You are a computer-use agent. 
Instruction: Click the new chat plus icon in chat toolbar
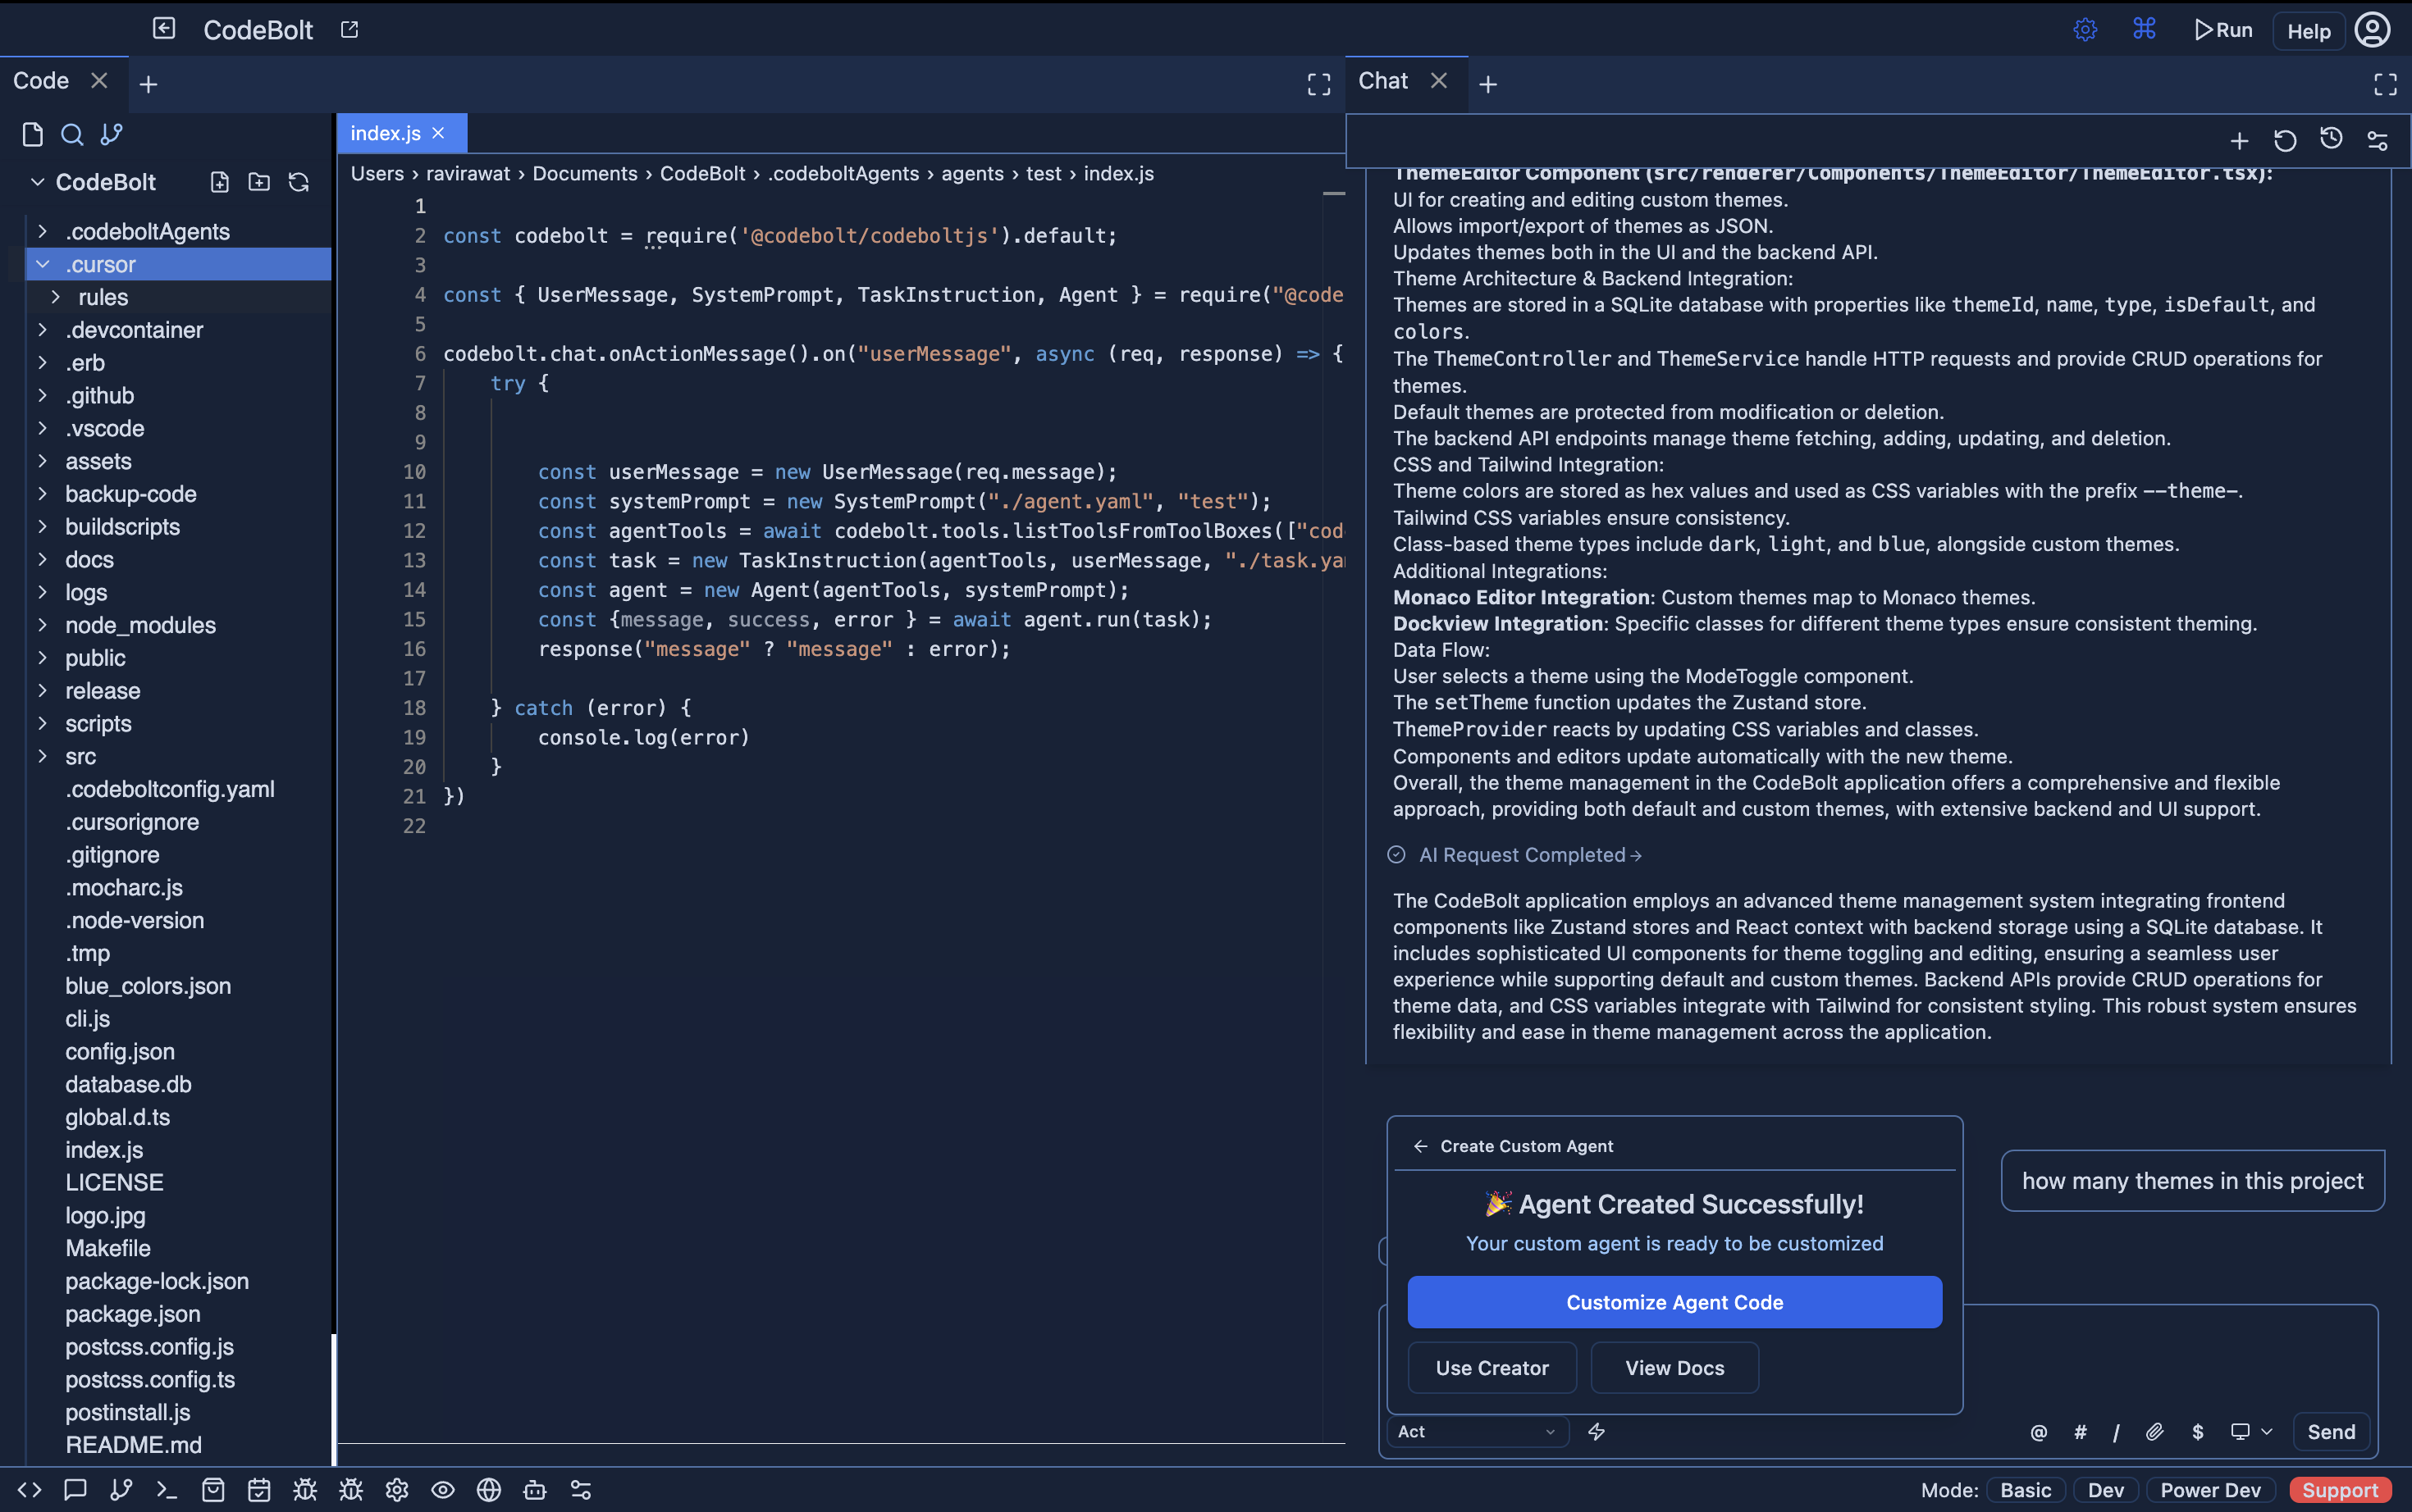click(x=2240, y=141)
